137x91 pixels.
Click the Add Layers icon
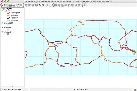(x=17, y=5)
